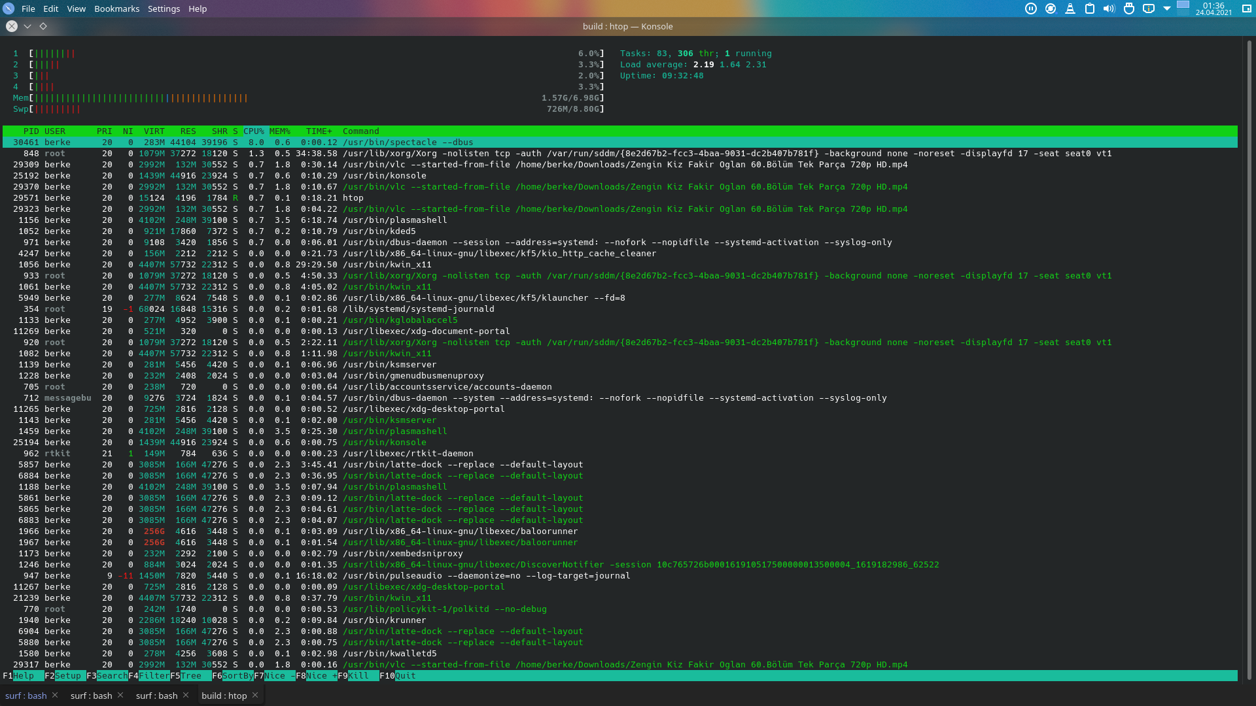The image size is (1256, 706).
Task: Open the Settings menu
Action: pyautogui.click(x=164, y=8)
